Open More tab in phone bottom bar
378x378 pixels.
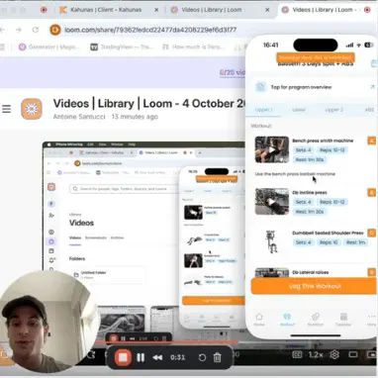[371, 320]
